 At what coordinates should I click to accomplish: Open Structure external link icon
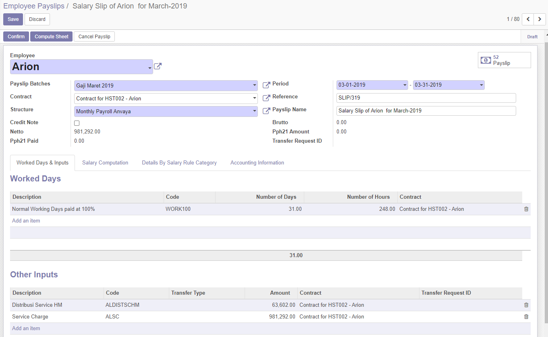point(266,111)
